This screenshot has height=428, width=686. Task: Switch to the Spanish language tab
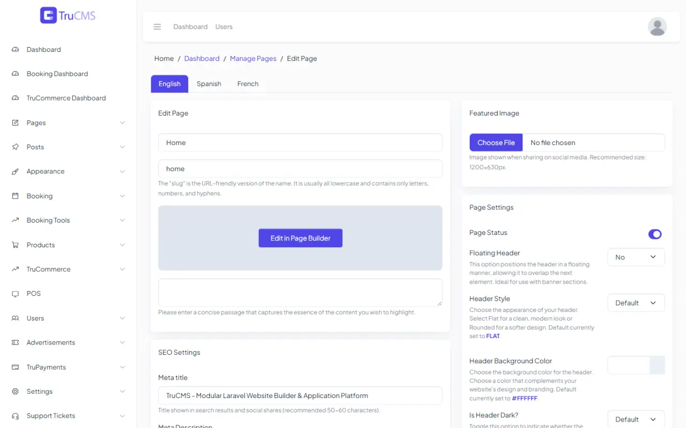[209, 84]
